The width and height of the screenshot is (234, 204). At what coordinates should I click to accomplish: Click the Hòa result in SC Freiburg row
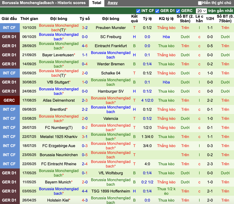[x=166, y=37]
